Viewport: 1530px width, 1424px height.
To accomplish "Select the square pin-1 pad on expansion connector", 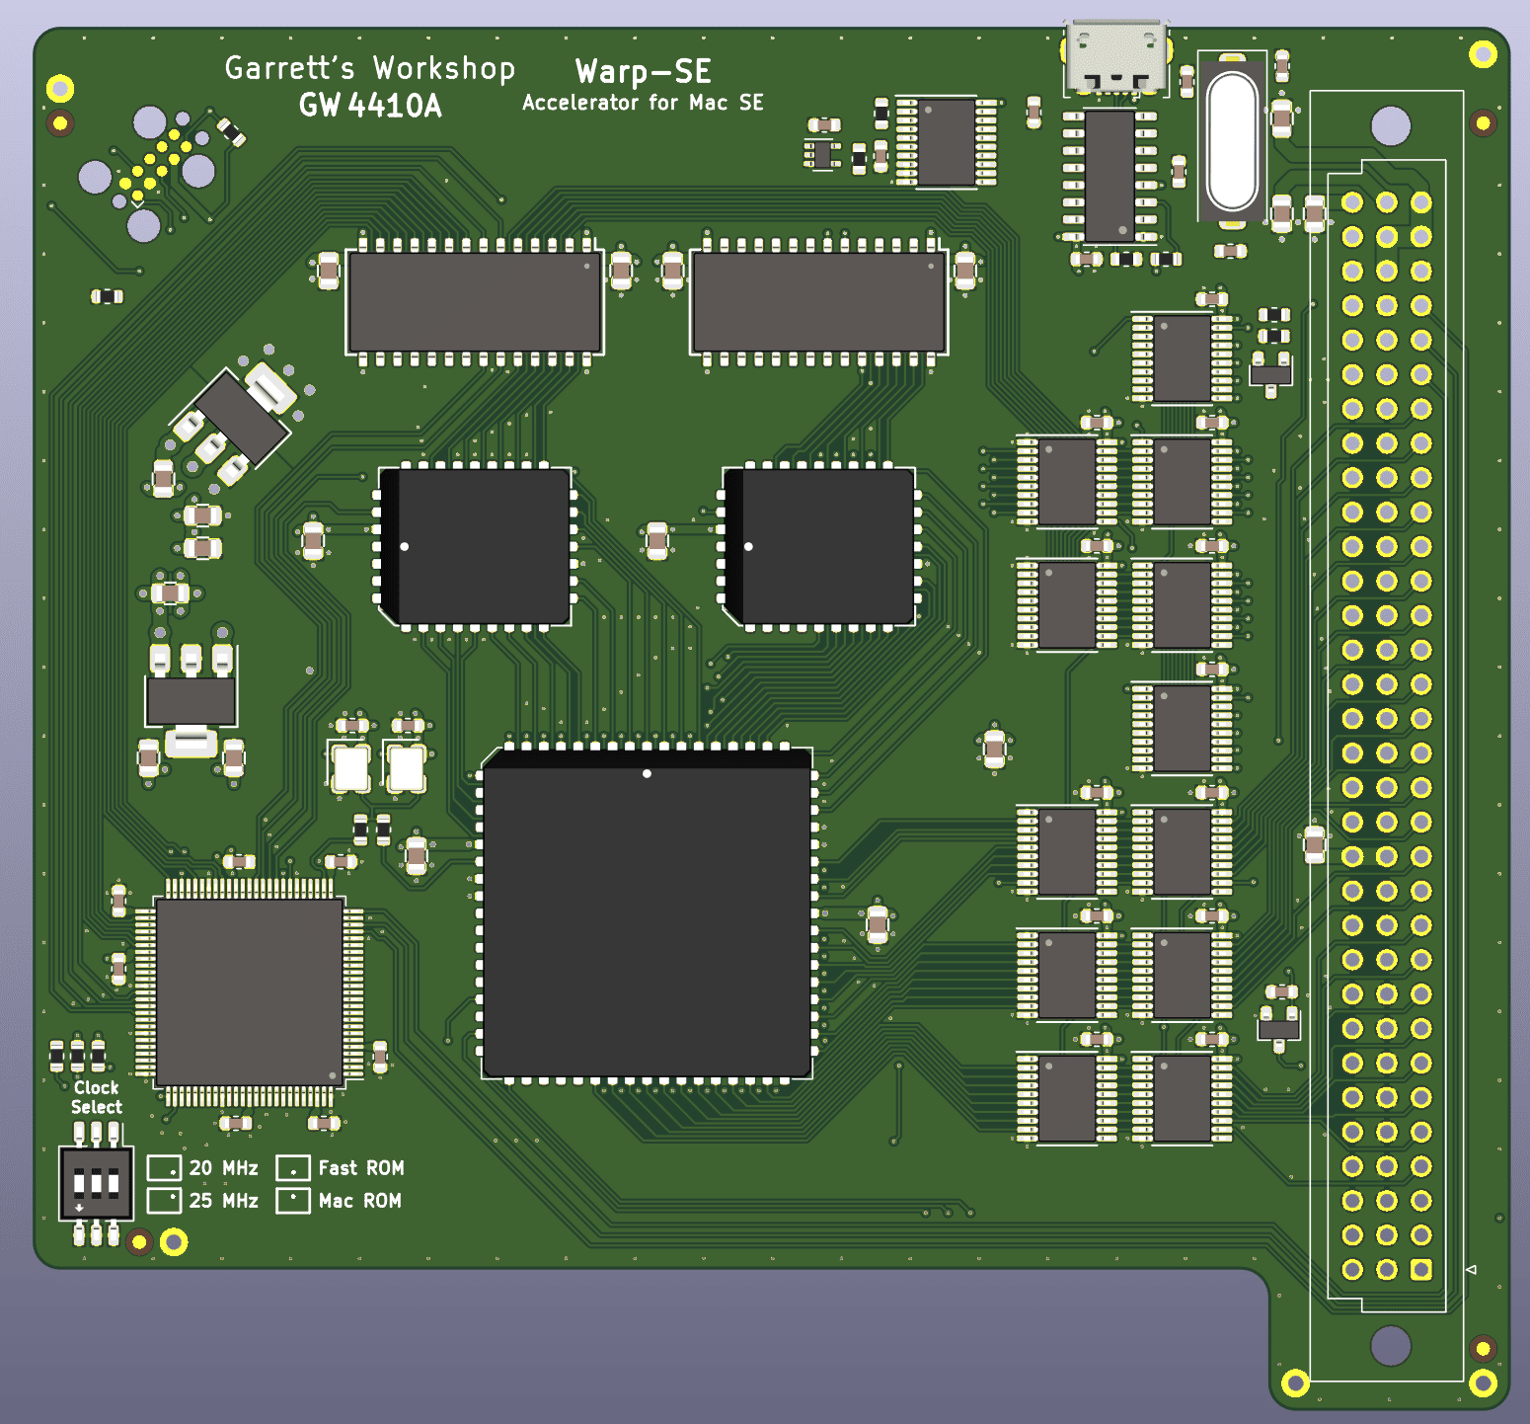I will click(x=1421, y=1269).
